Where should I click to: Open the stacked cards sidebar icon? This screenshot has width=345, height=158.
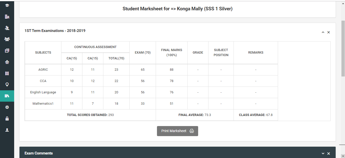7,51
